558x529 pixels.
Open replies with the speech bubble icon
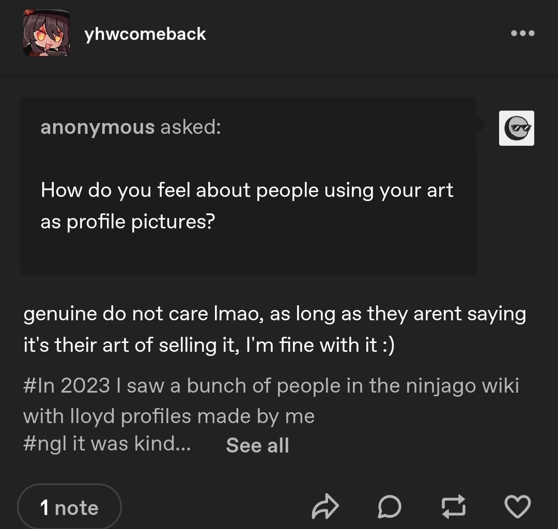point(389,507)
